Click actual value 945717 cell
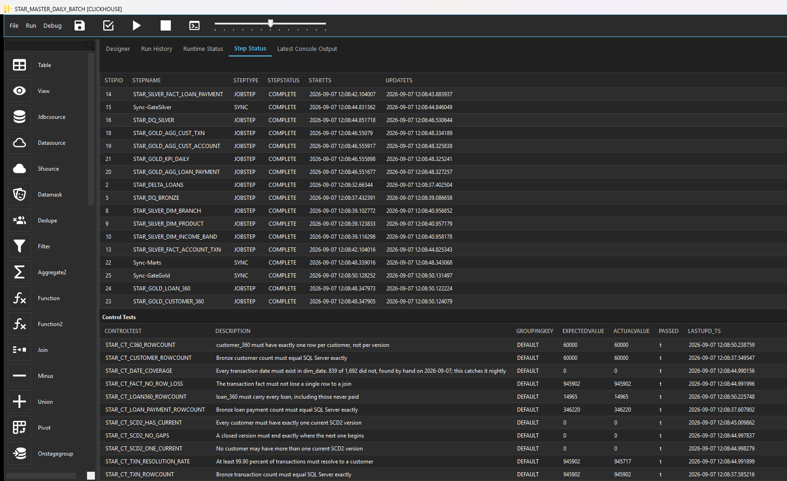Viewport: 787px width, 481px height. click(x=623, y=462)
